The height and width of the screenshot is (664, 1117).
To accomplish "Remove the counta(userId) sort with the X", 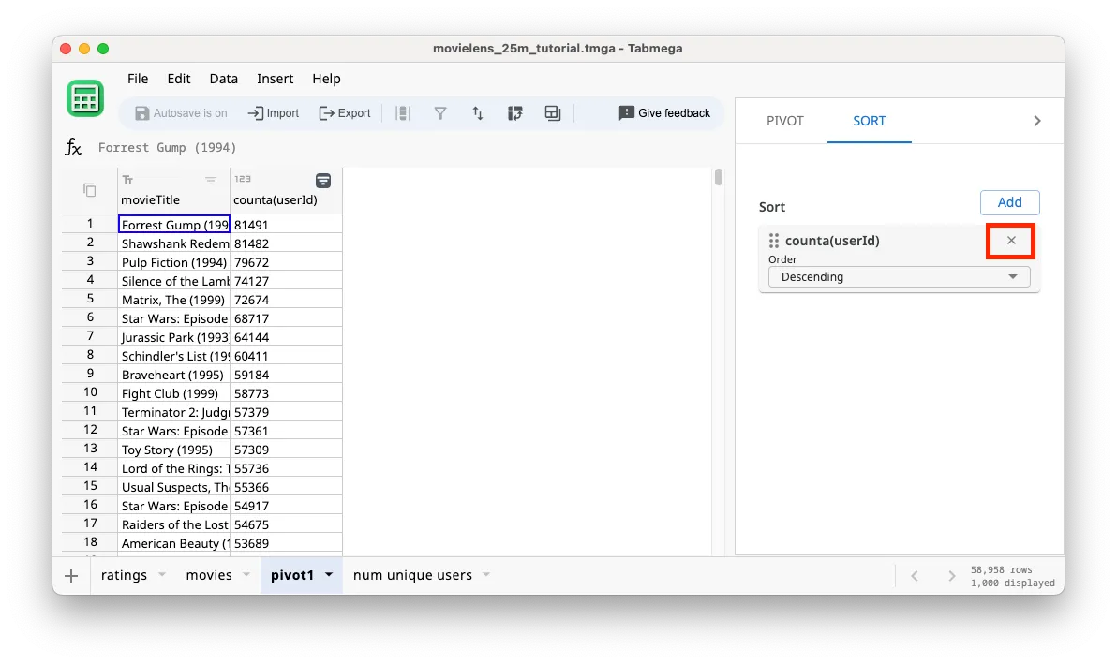I will click(1010, 241).
